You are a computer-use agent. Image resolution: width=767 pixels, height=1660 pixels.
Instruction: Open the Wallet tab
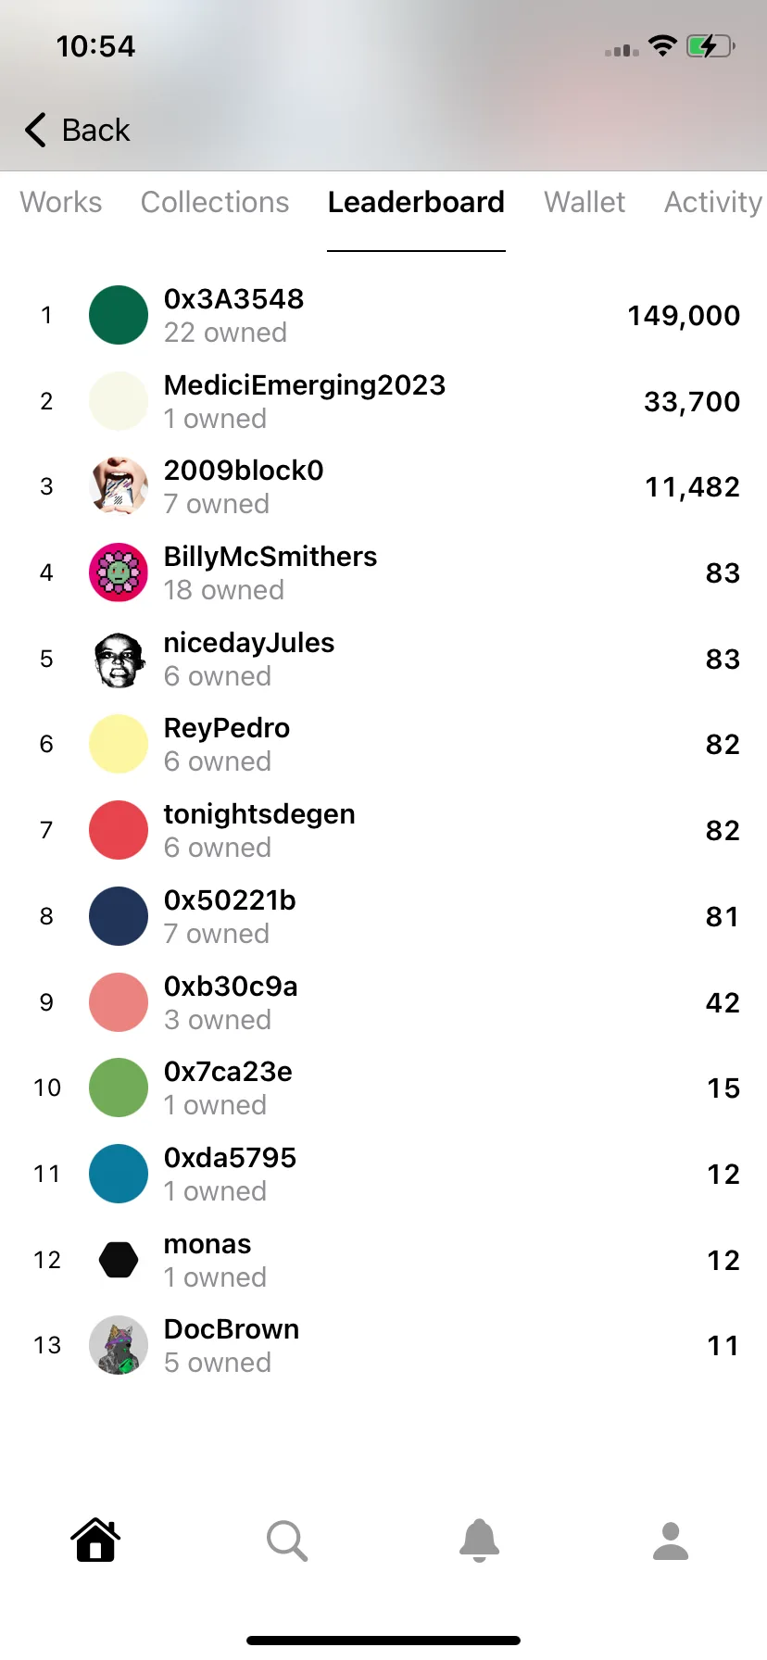click(x=585, y=202)
